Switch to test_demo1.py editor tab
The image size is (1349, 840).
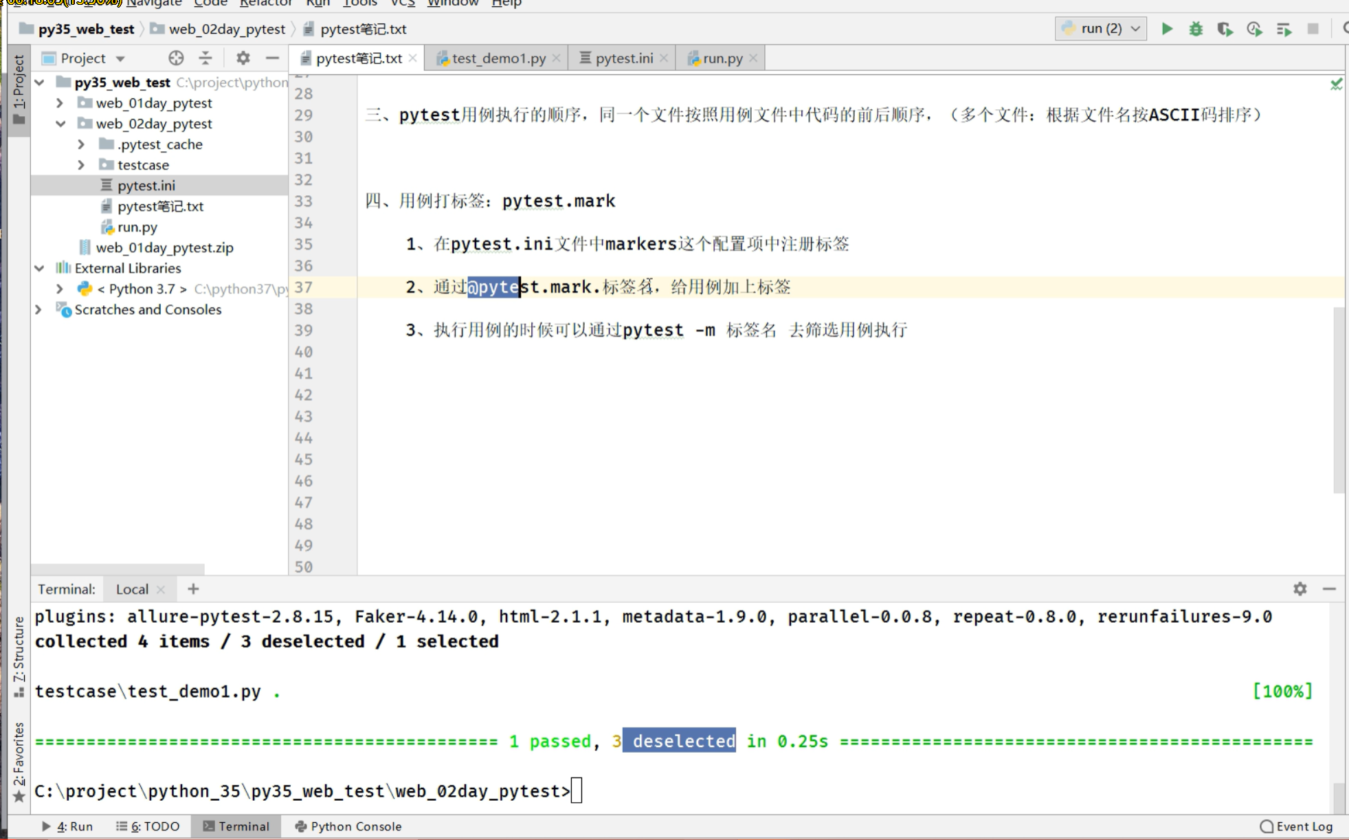[x=498, y=58]
